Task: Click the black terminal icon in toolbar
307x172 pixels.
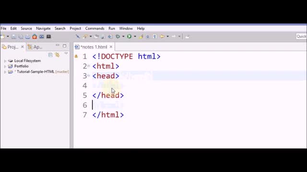Action: pyautogui.click(x=48, y=36)
